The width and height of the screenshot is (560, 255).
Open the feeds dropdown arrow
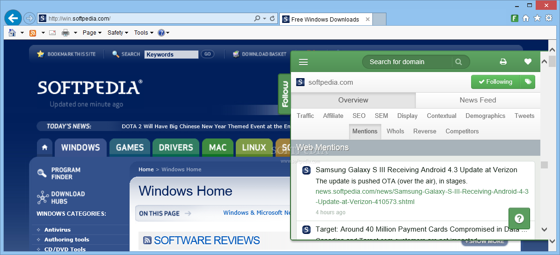43,33
